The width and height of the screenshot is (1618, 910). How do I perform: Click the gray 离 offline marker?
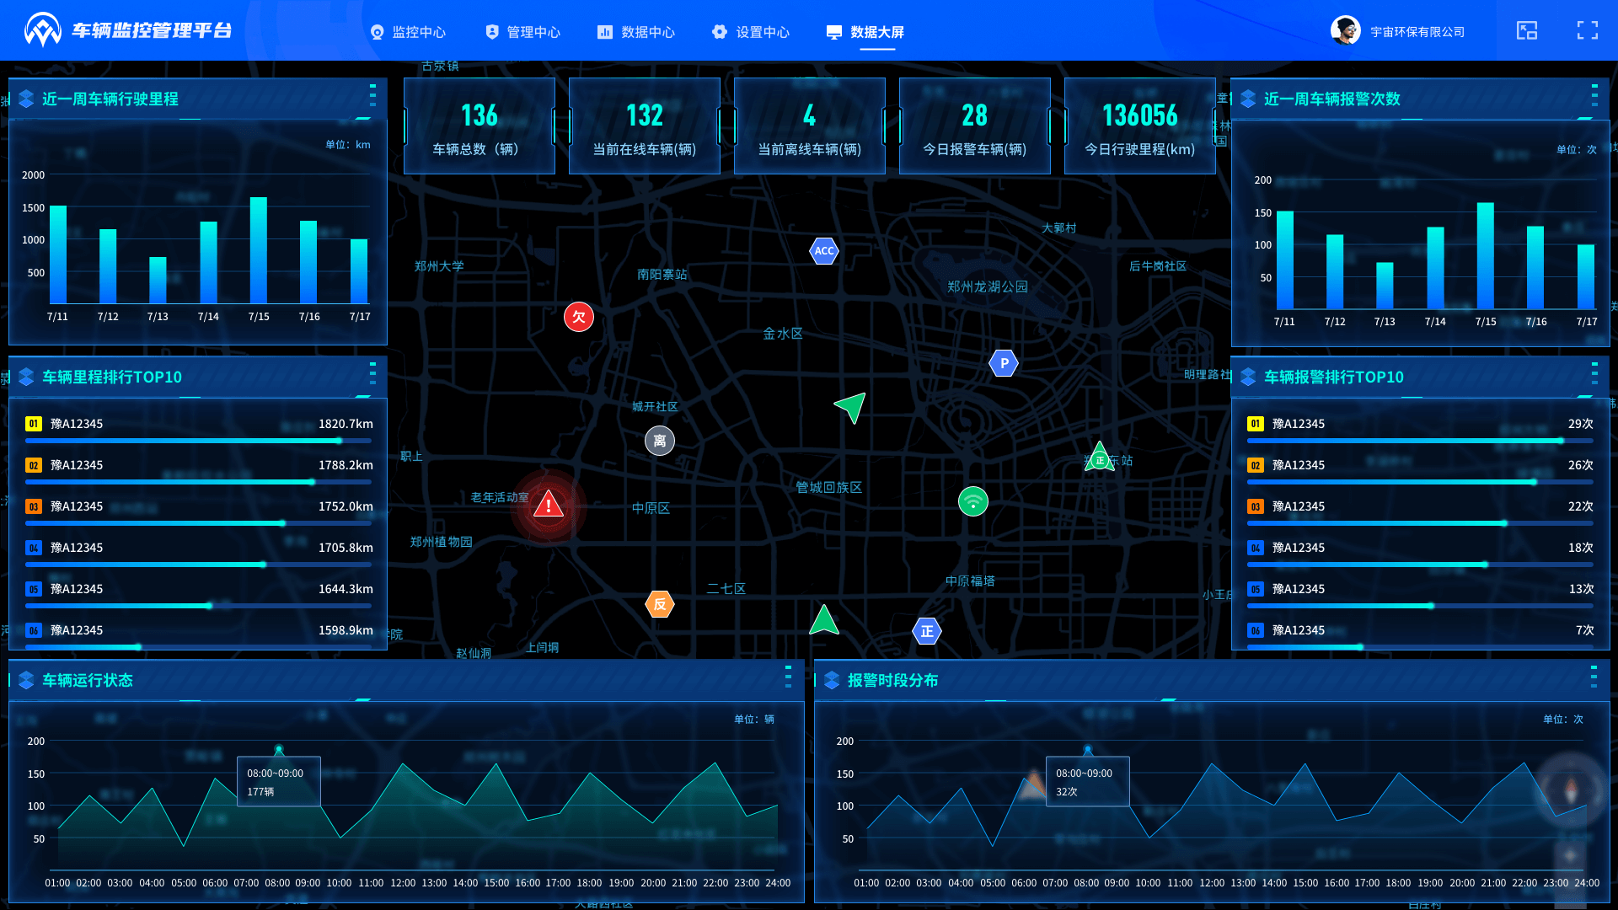(660, 441)
